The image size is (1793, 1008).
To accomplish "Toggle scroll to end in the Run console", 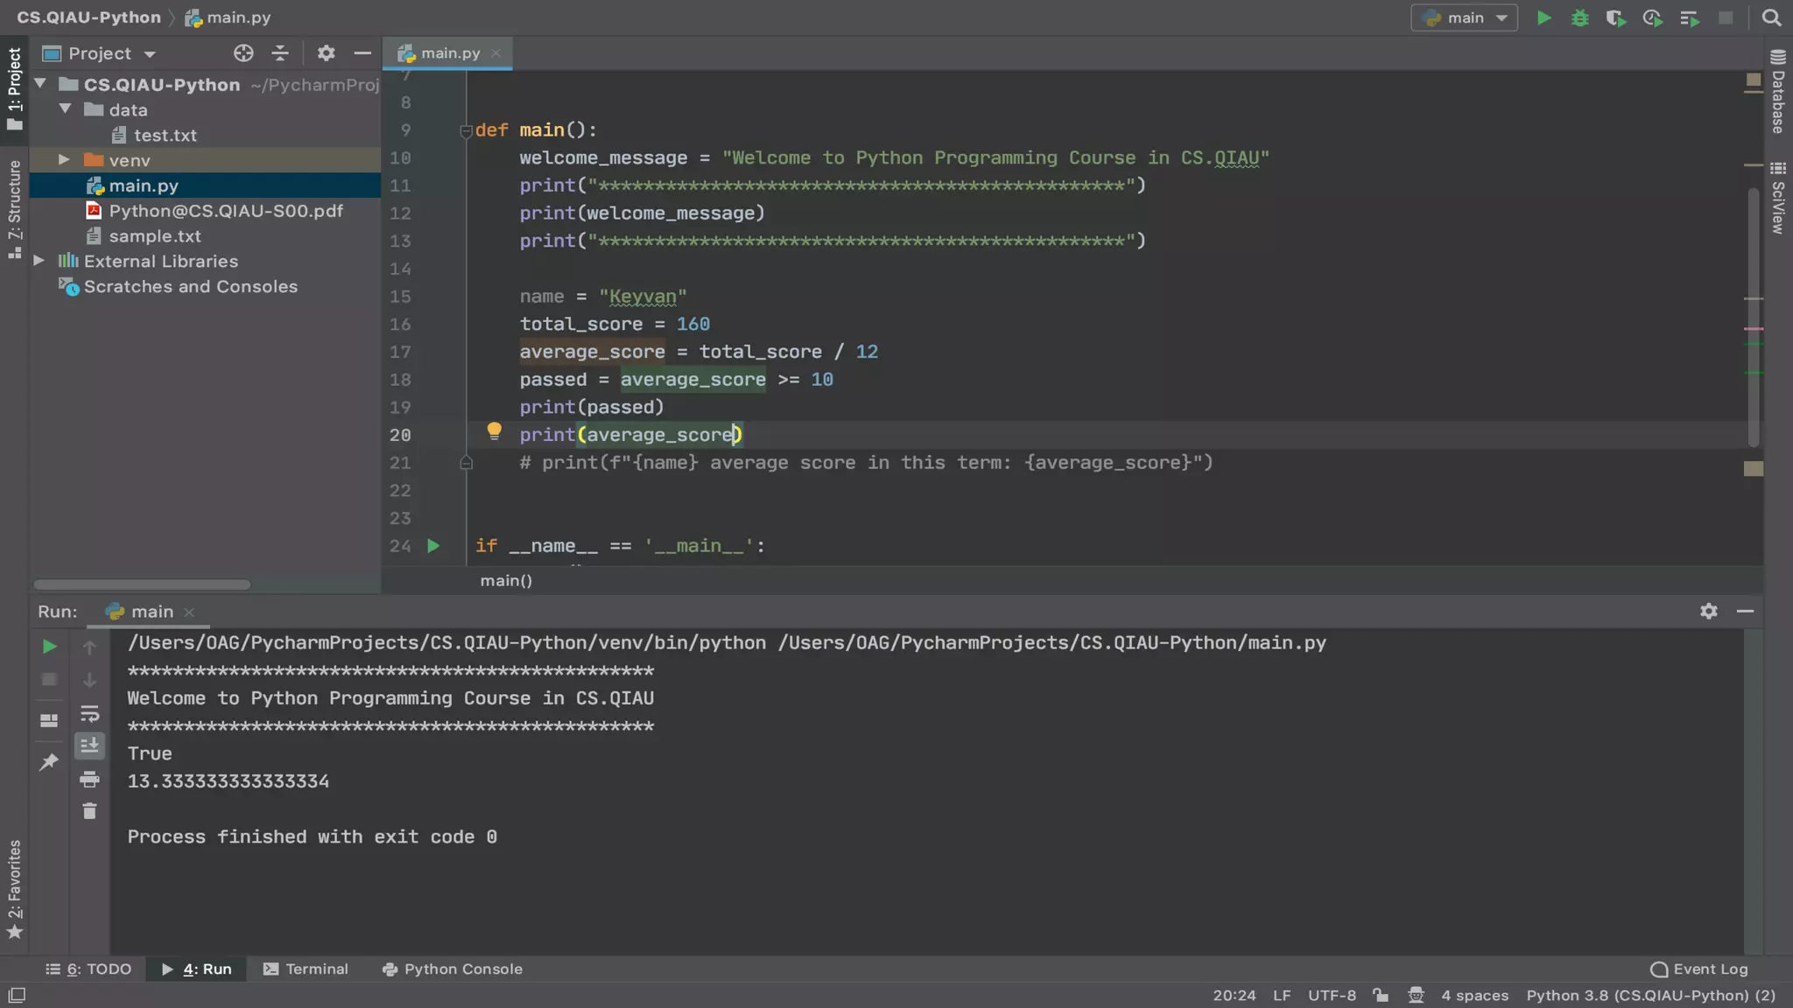I will tap(89, 745).
